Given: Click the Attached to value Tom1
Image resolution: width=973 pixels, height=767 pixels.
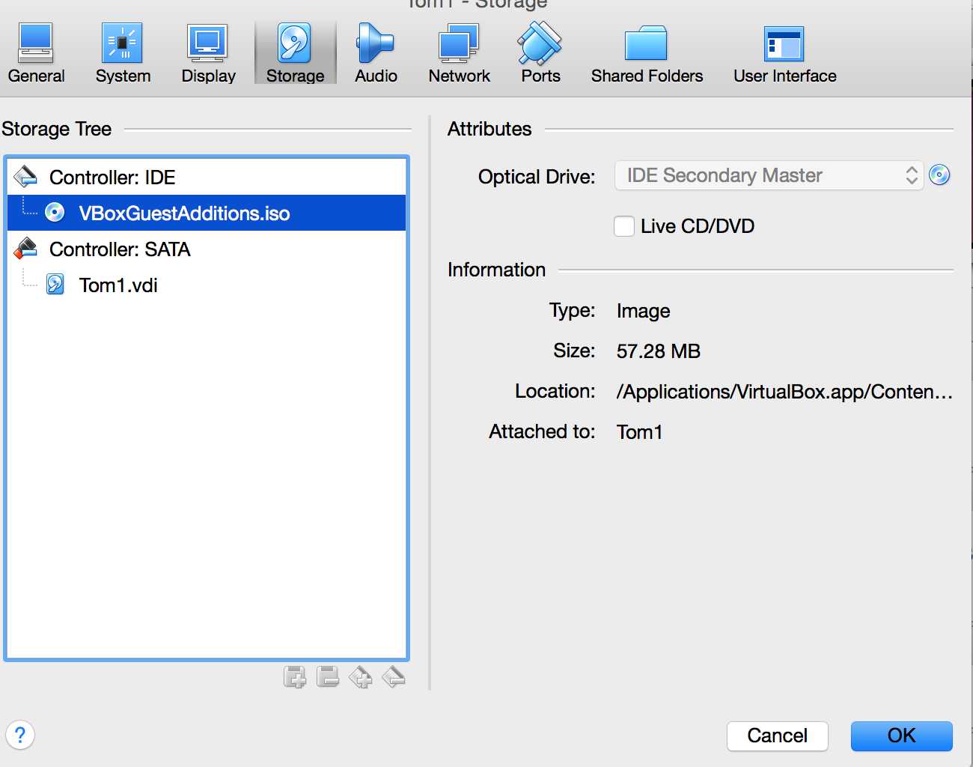Looking at the screenshot, I should click(639, 432).
